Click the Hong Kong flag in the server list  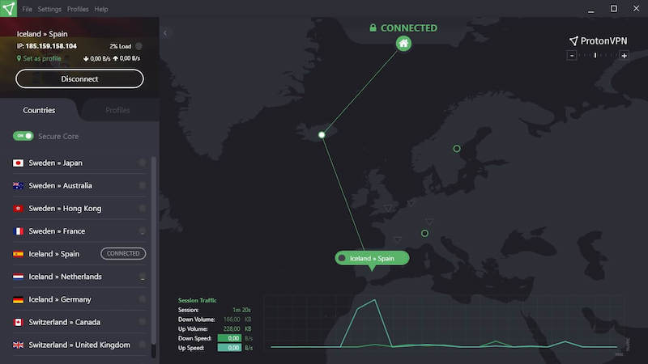[x=18, y=209]
